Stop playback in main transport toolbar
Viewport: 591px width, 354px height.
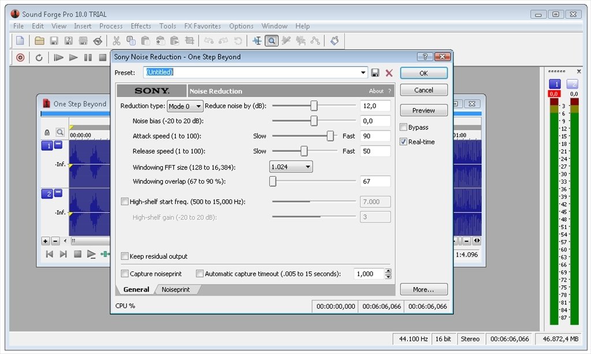pyautogui.click(x=102, y=58)
